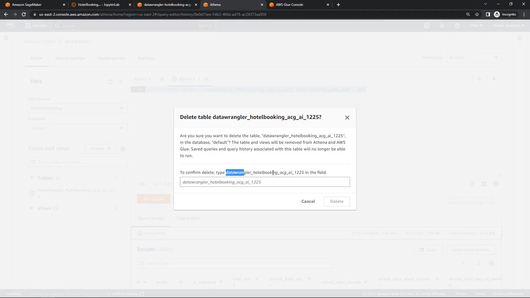Switch to the HotelBooking JupyterLab tab

point(99,5)
